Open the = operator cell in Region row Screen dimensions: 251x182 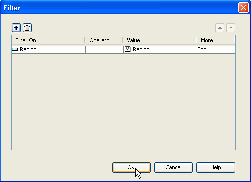[104, 49]
